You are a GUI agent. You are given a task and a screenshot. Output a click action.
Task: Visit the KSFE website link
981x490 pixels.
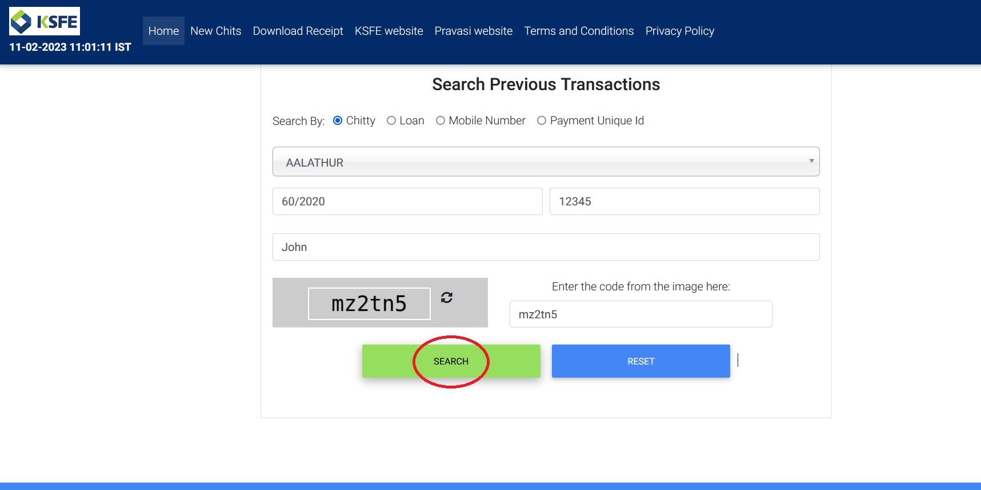(389, 31)
